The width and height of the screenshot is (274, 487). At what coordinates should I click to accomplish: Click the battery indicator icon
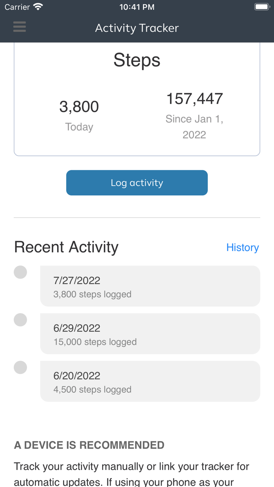coord(262,6)
